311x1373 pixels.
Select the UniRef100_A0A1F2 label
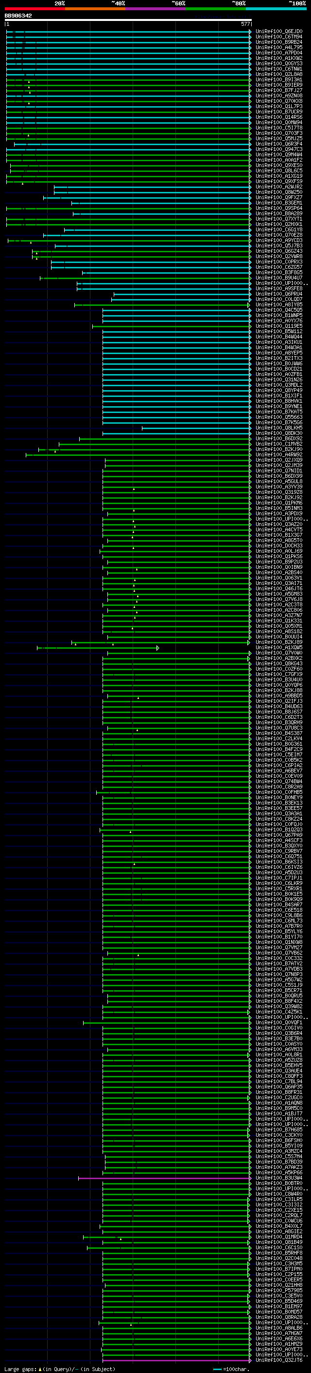(279, 160)
